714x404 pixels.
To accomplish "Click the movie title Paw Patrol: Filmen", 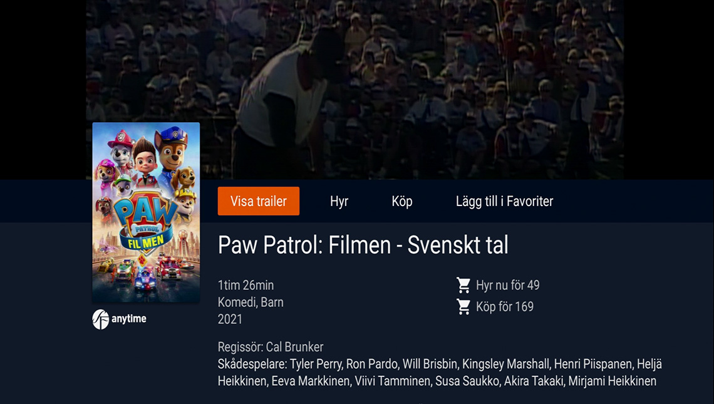I will 304,245.
